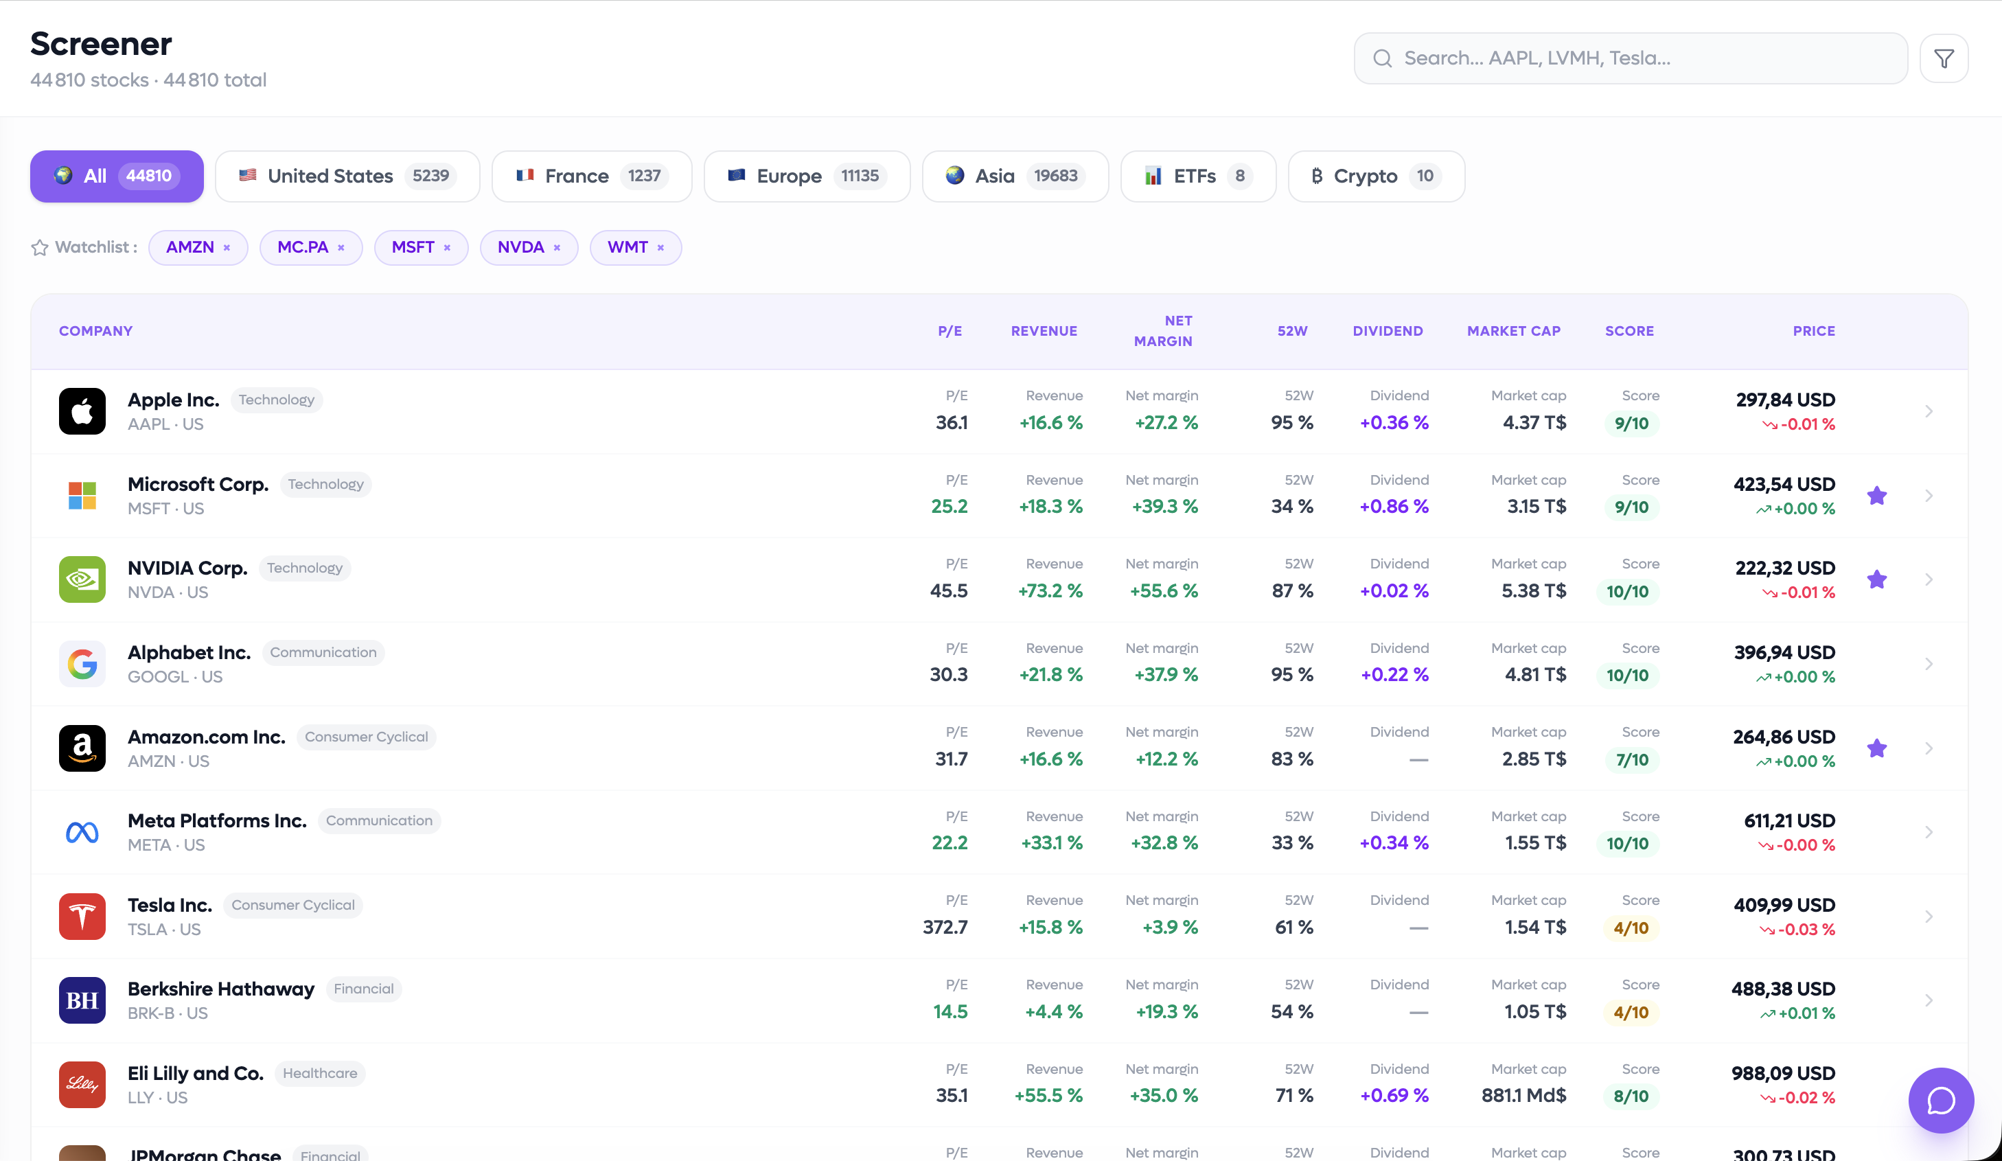Viewport: 2002px width, 1161px height.
Task: Click Alphabet's 396,94 USD price
Action: tap(1784, 652)
